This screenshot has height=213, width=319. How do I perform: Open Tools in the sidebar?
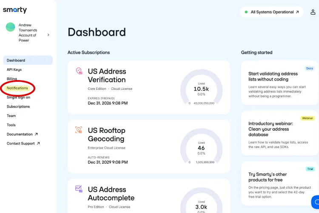[x=11, y=125]
